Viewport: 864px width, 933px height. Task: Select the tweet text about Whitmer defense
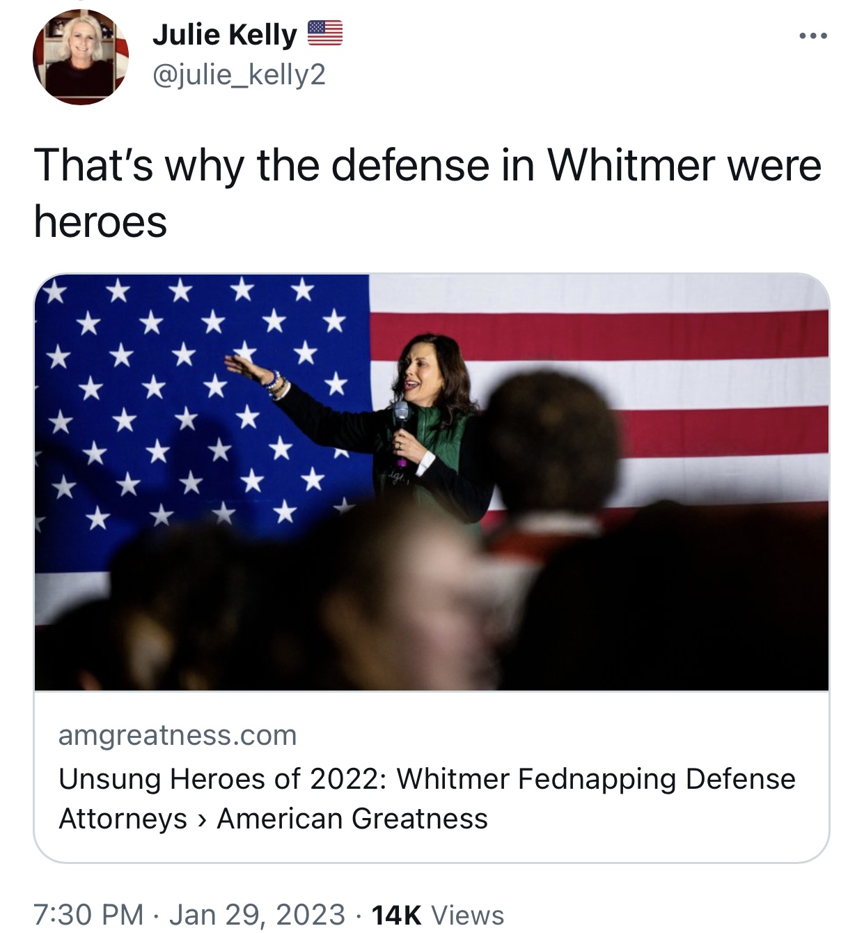[427, 194]
